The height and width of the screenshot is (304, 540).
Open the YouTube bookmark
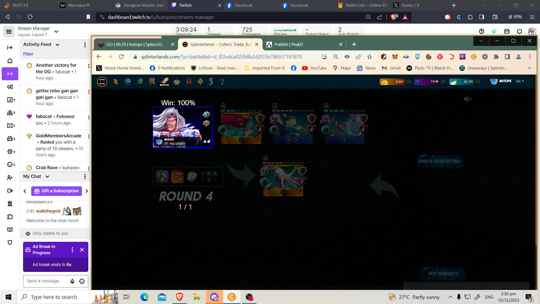pyautogui.click(x=314, y=68)
